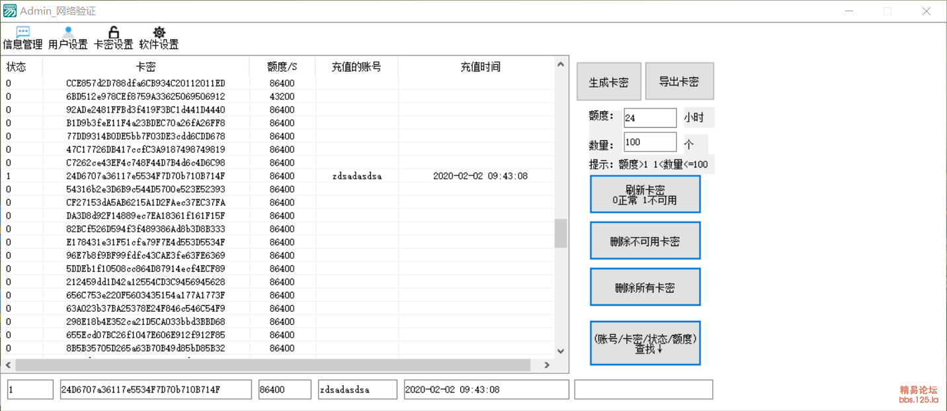Click the app icon in title bar
Image resolution: width=947 pixels, height=411 pixels.
coord(10,11)
